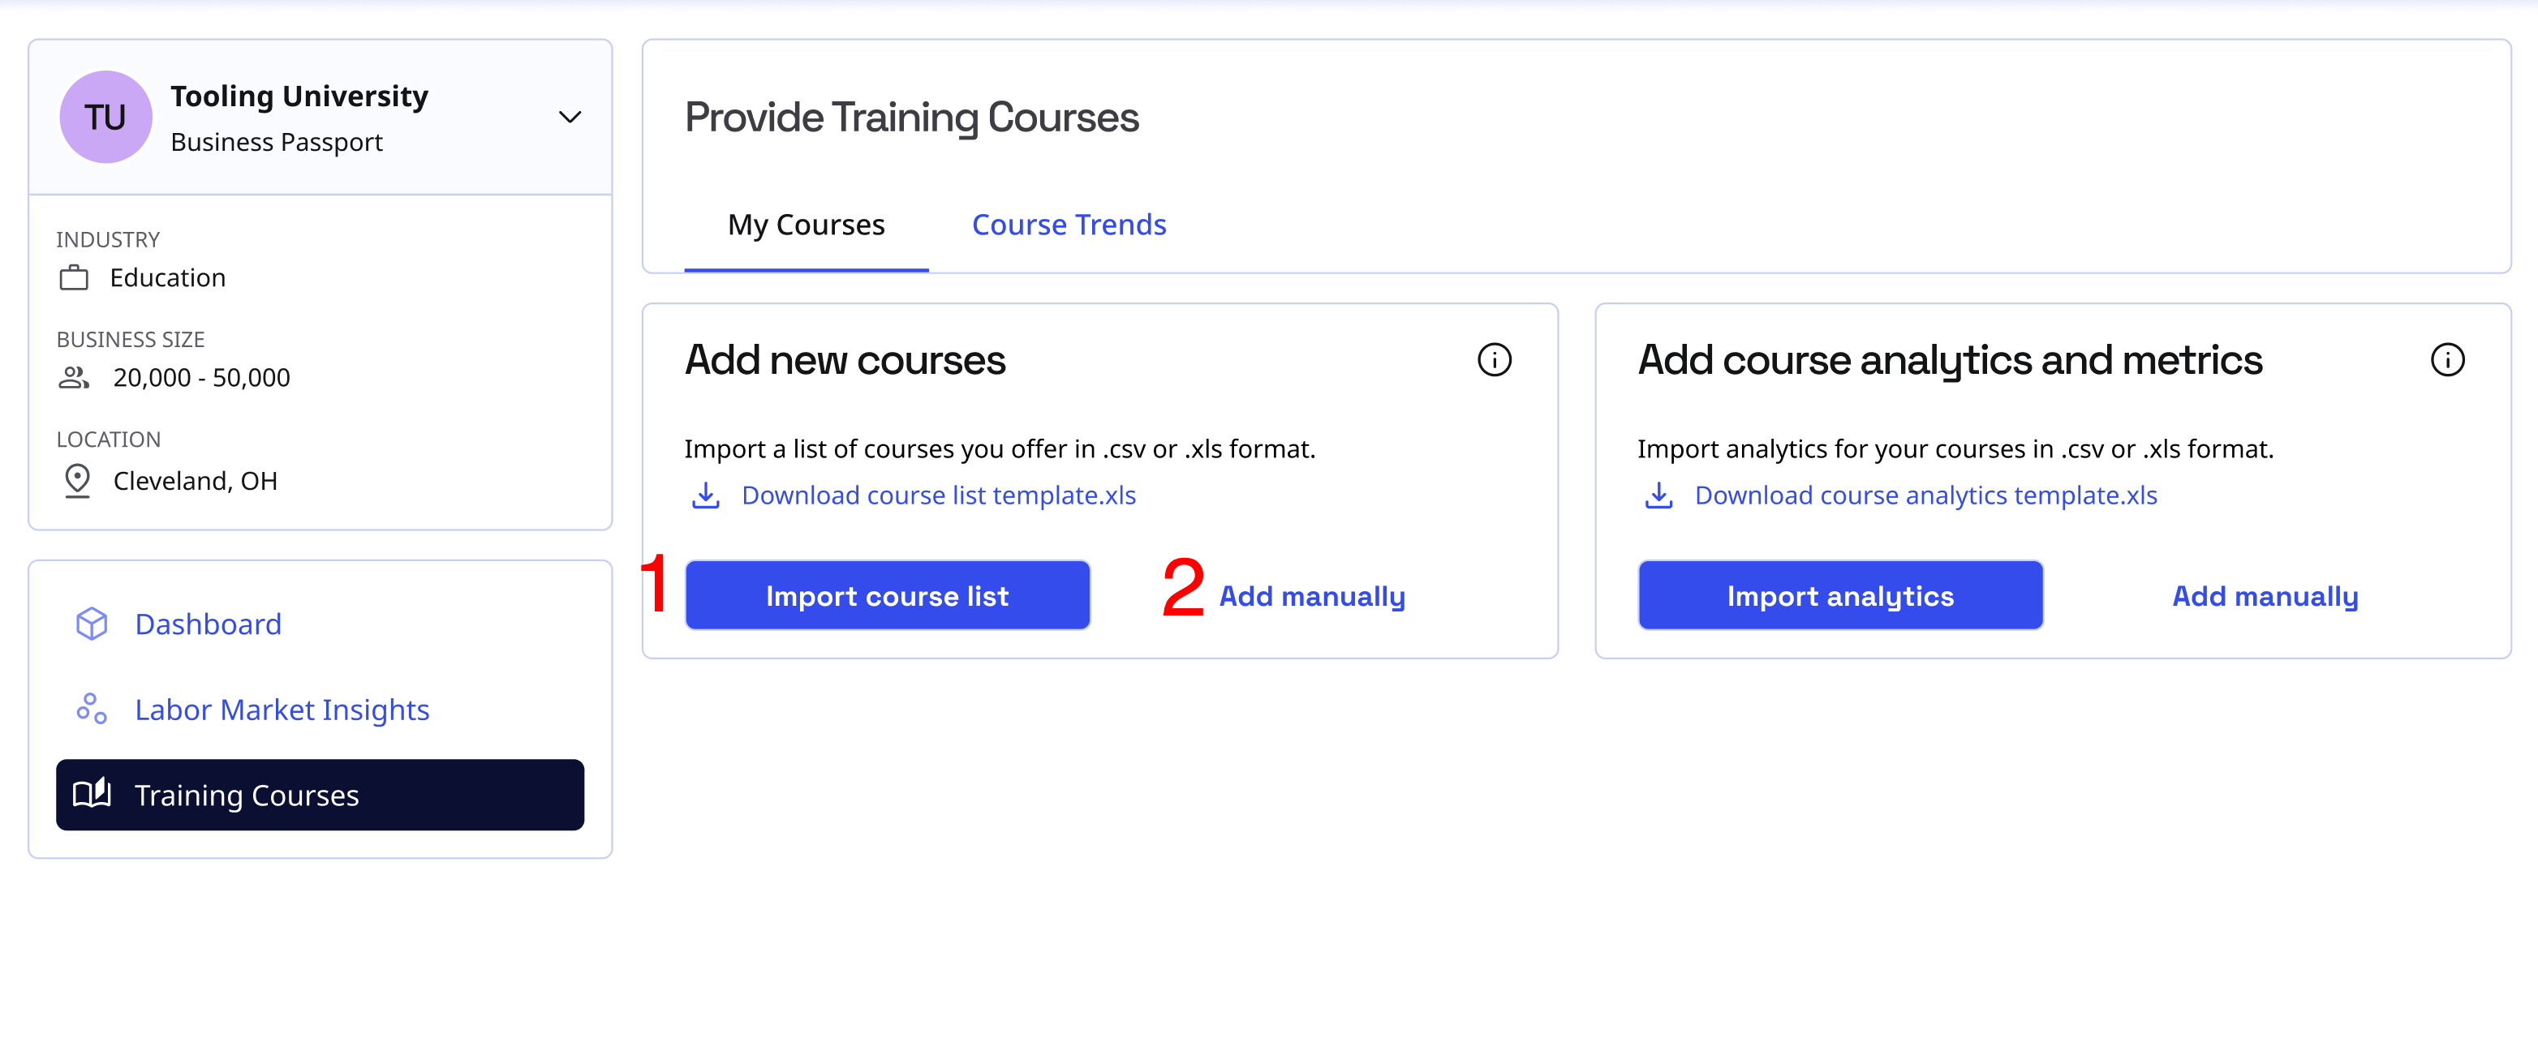
Task: Select the Training Courses sidebar item
Action: [319, 795]
